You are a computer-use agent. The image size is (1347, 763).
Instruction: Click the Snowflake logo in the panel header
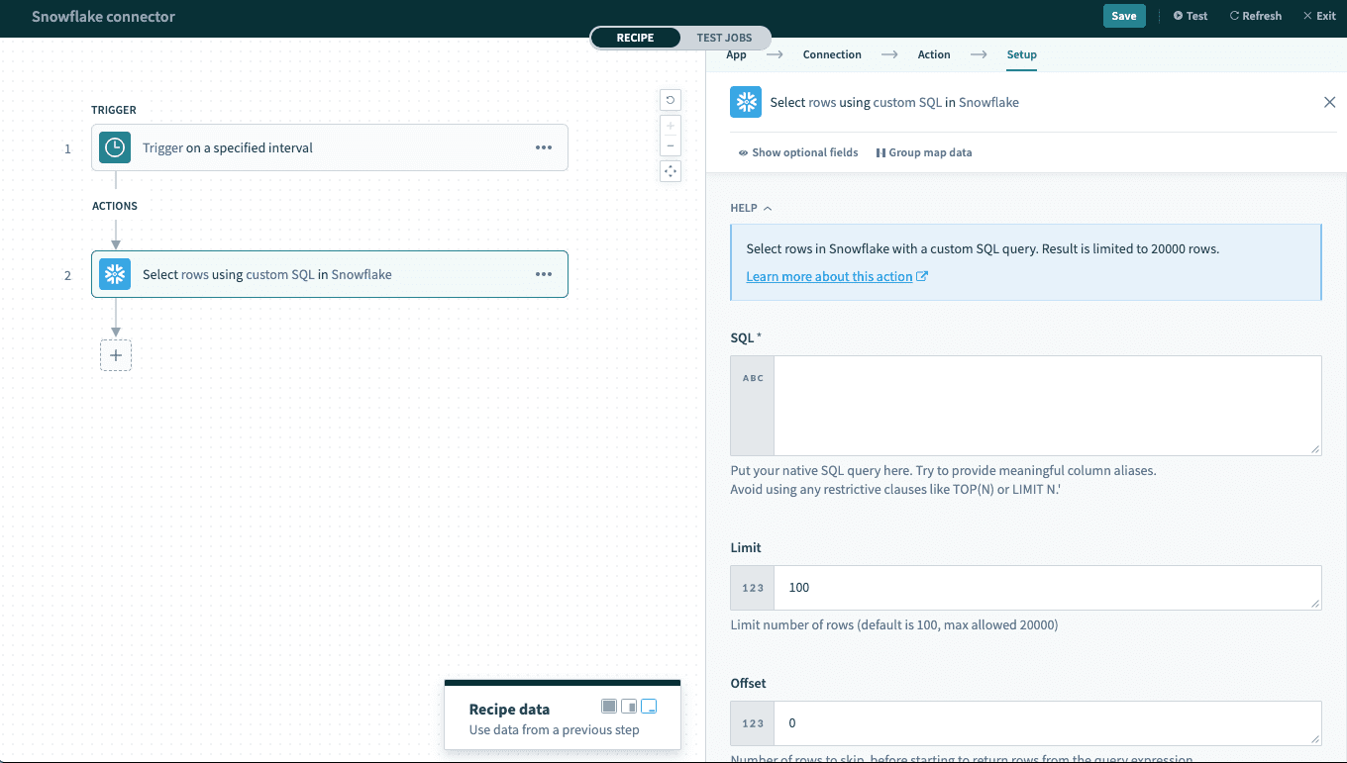pyautogui.click(x=746, y=102)
